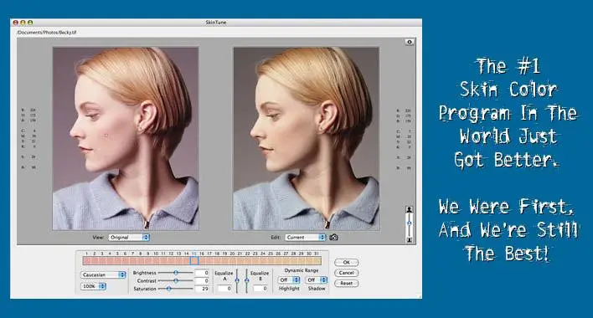Select skin color swatch 1
Screen dimensions: 593x318
(86, 260)
